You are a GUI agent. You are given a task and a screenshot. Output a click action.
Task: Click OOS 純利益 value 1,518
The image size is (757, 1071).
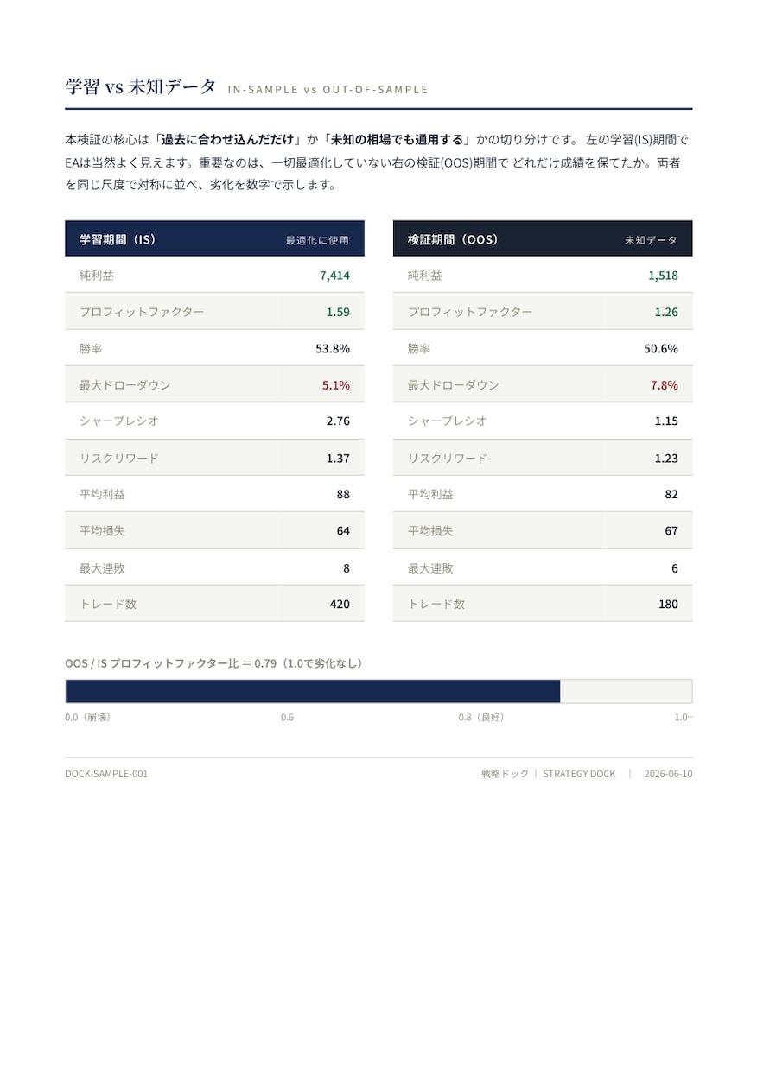coord(663,276)
